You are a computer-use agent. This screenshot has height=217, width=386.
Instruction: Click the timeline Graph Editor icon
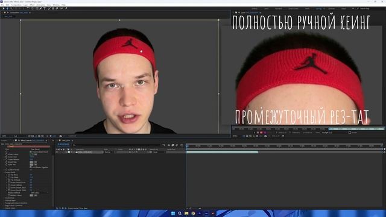click(x=182, y=145)
